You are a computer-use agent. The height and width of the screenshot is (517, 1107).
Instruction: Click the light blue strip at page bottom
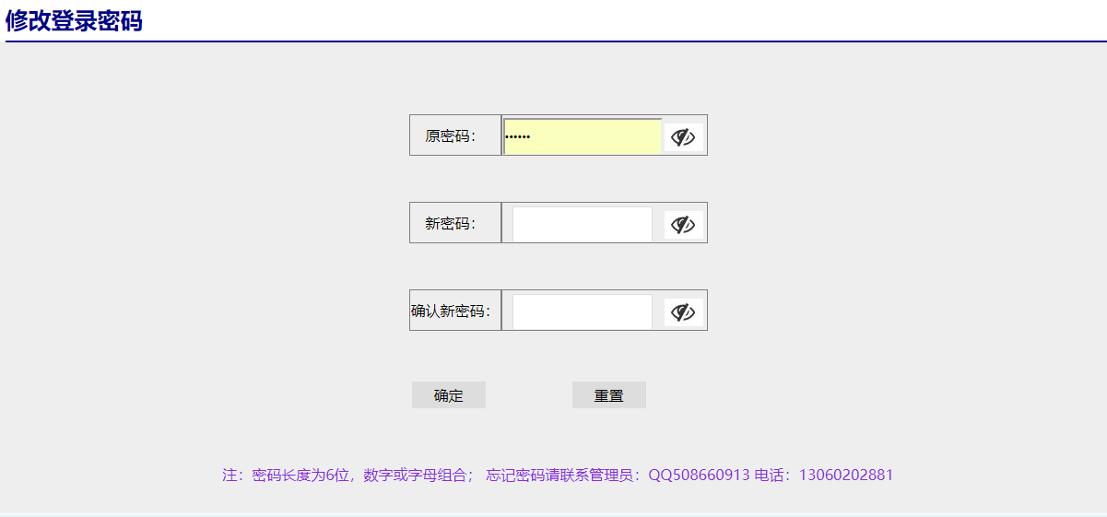(553, 514)
